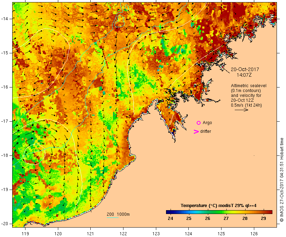
Task: Click the '121' longitude axis label
Action: pos(90,234)
